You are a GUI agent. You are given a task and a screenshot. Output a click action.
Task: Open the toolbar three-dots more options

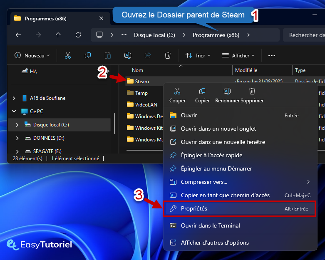[x=272, y=55]
